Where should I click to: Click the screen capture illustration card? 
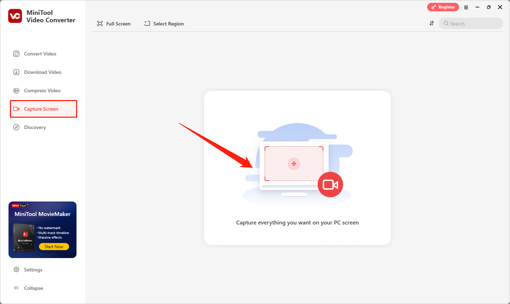[x=297, y=168]
